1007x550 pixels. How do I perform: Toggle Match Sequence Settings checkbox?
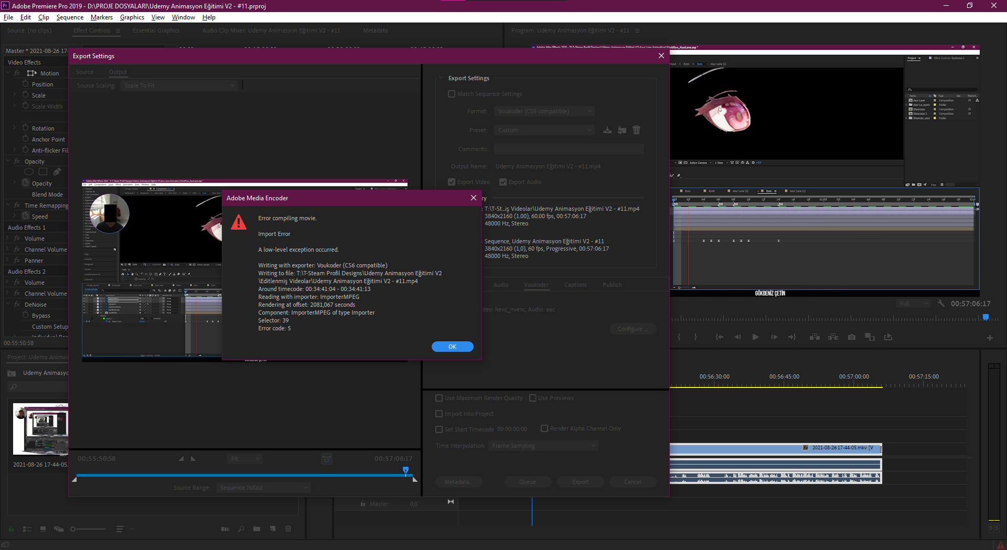tap(452, 94)
